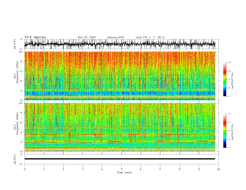This screenshot has width=246, height=190.
Task: Click the ch.1 spectrogram '10' kHz tick label
Action: [x=21, y=52]
